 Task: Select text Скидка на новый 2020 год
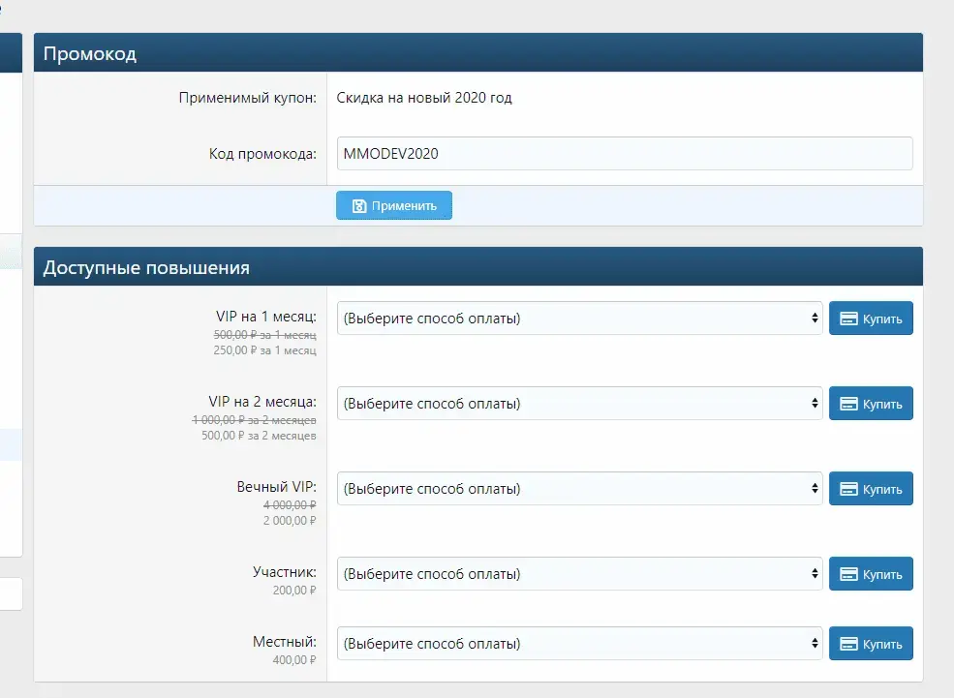[424, 98]
